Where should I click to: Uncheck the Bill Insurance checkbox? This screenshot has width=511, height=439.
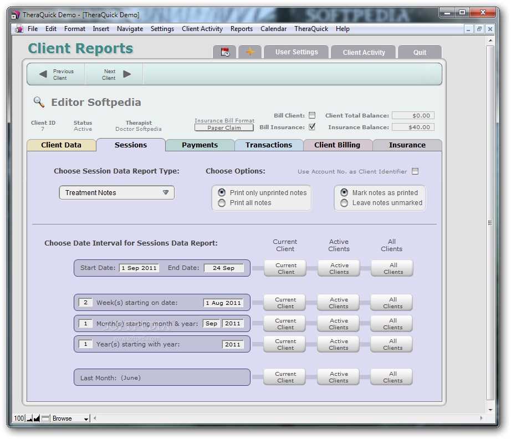[312, 127]
